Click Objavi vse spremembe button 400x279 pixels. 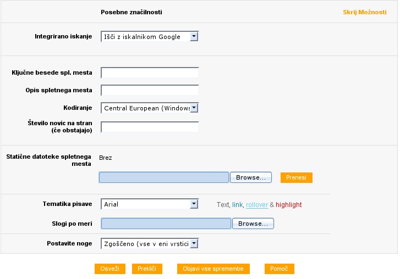213,269
